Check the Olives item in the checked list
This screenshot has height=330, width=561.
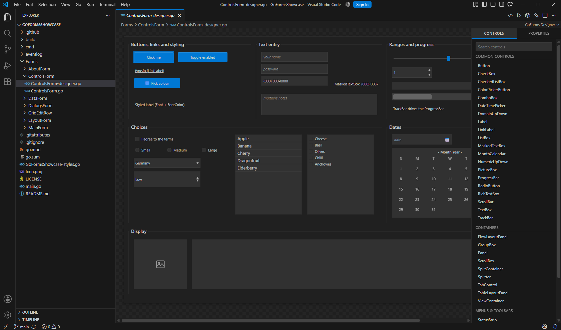(x=311, y=151)
